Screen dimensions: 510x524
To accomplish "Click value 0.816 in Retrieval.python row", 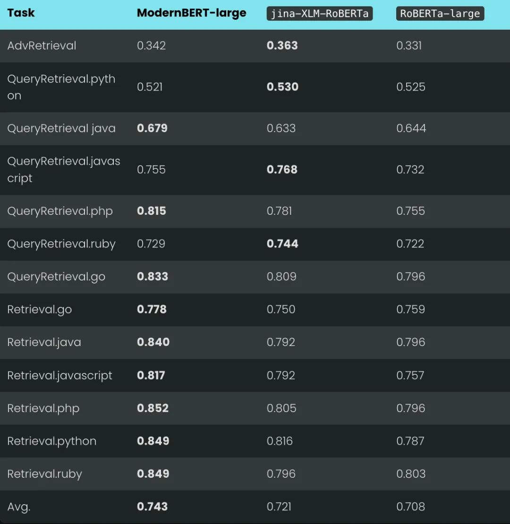I will coord(280,441).
